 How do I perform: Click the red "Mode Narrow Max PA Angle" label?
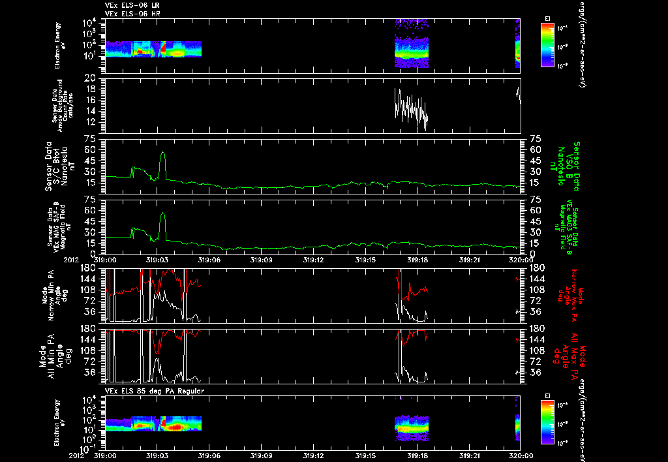569,296
